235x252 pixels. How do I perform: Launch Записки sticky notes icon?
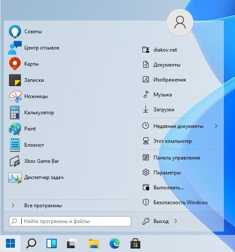tap(15, 80)
